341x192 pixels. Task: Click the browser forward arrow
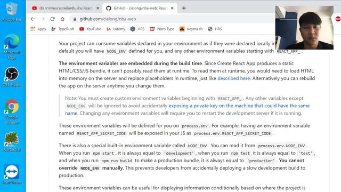pos(43,19)
